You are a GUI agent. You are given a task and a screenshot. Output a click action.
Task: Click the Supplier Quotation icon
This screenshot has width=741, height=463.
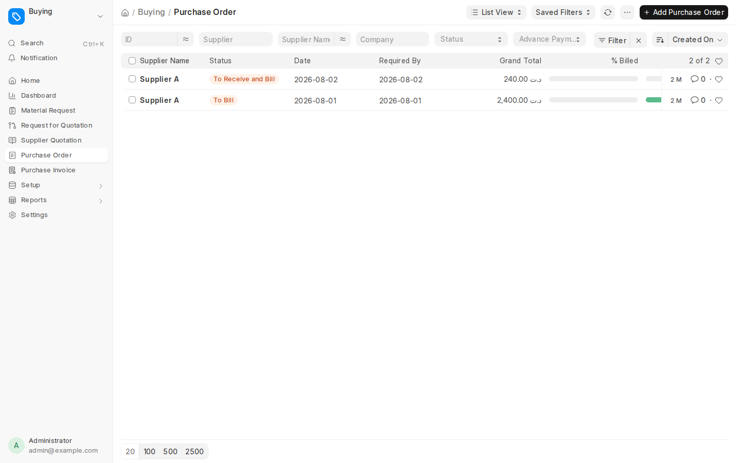coord(12,140)
